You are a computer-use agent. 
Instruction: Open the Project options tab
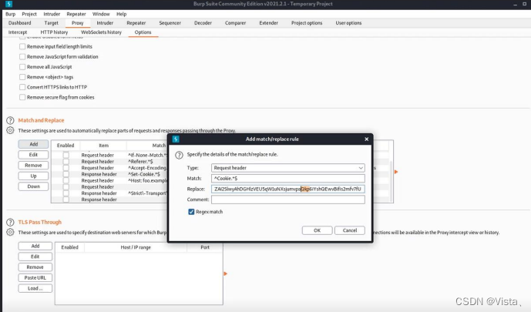point(307,23)
